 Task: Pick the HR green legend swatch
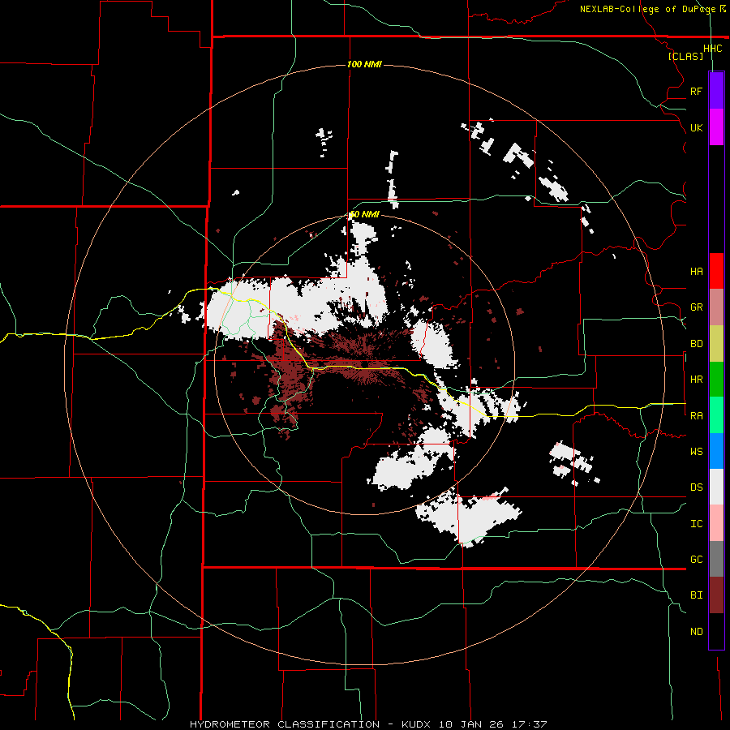point(716,379)
